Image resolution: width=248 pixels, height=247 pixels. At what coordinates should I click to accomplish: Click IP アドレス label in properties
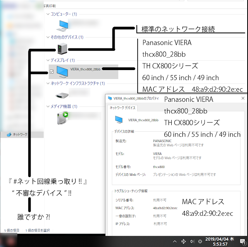[x=122, y=224]
